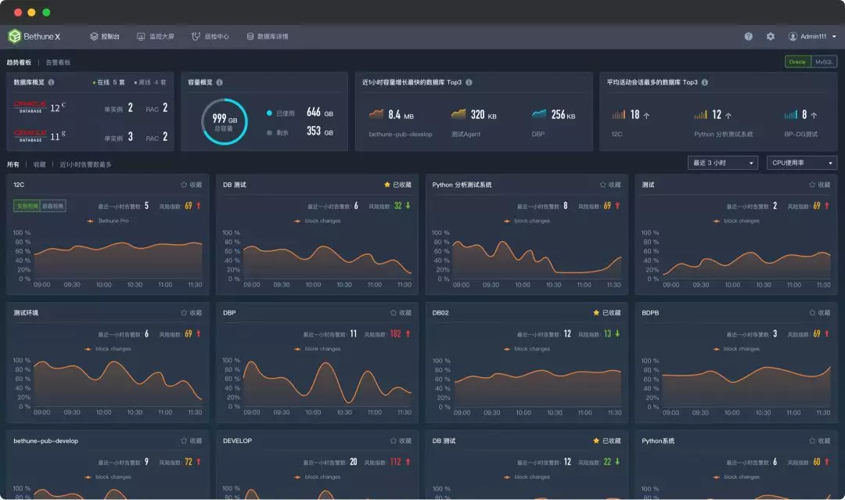
Task: Click the 8.4 MB growth chart icon
Action: tap(376, 114)
